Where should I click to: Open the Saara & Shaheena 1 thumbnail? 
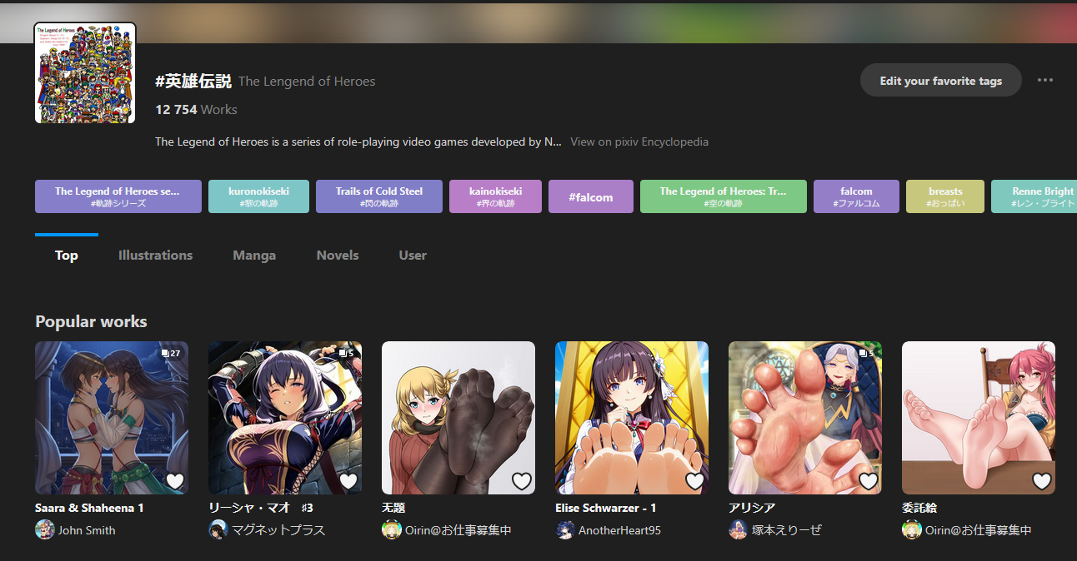click(112, 418)
